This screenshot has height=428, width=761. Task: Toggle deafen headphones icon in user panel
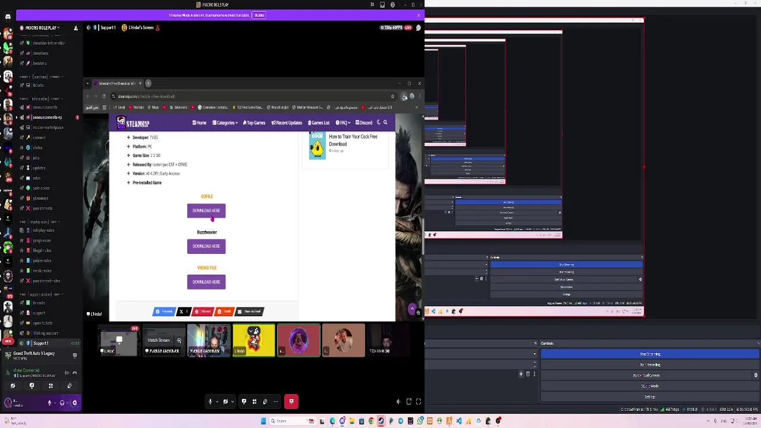[62, 403]
